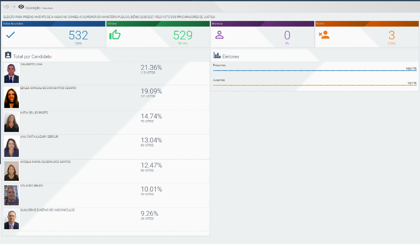Click Kátia Selles Porto's 14.74% result
Viewport: 420px width, 244px height.
151,116
